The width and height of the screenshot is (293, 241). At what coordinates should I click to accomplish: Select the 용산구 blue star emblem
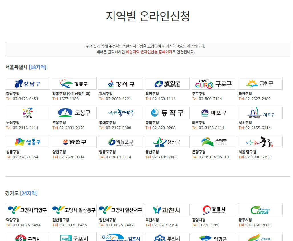click(167, 142)
